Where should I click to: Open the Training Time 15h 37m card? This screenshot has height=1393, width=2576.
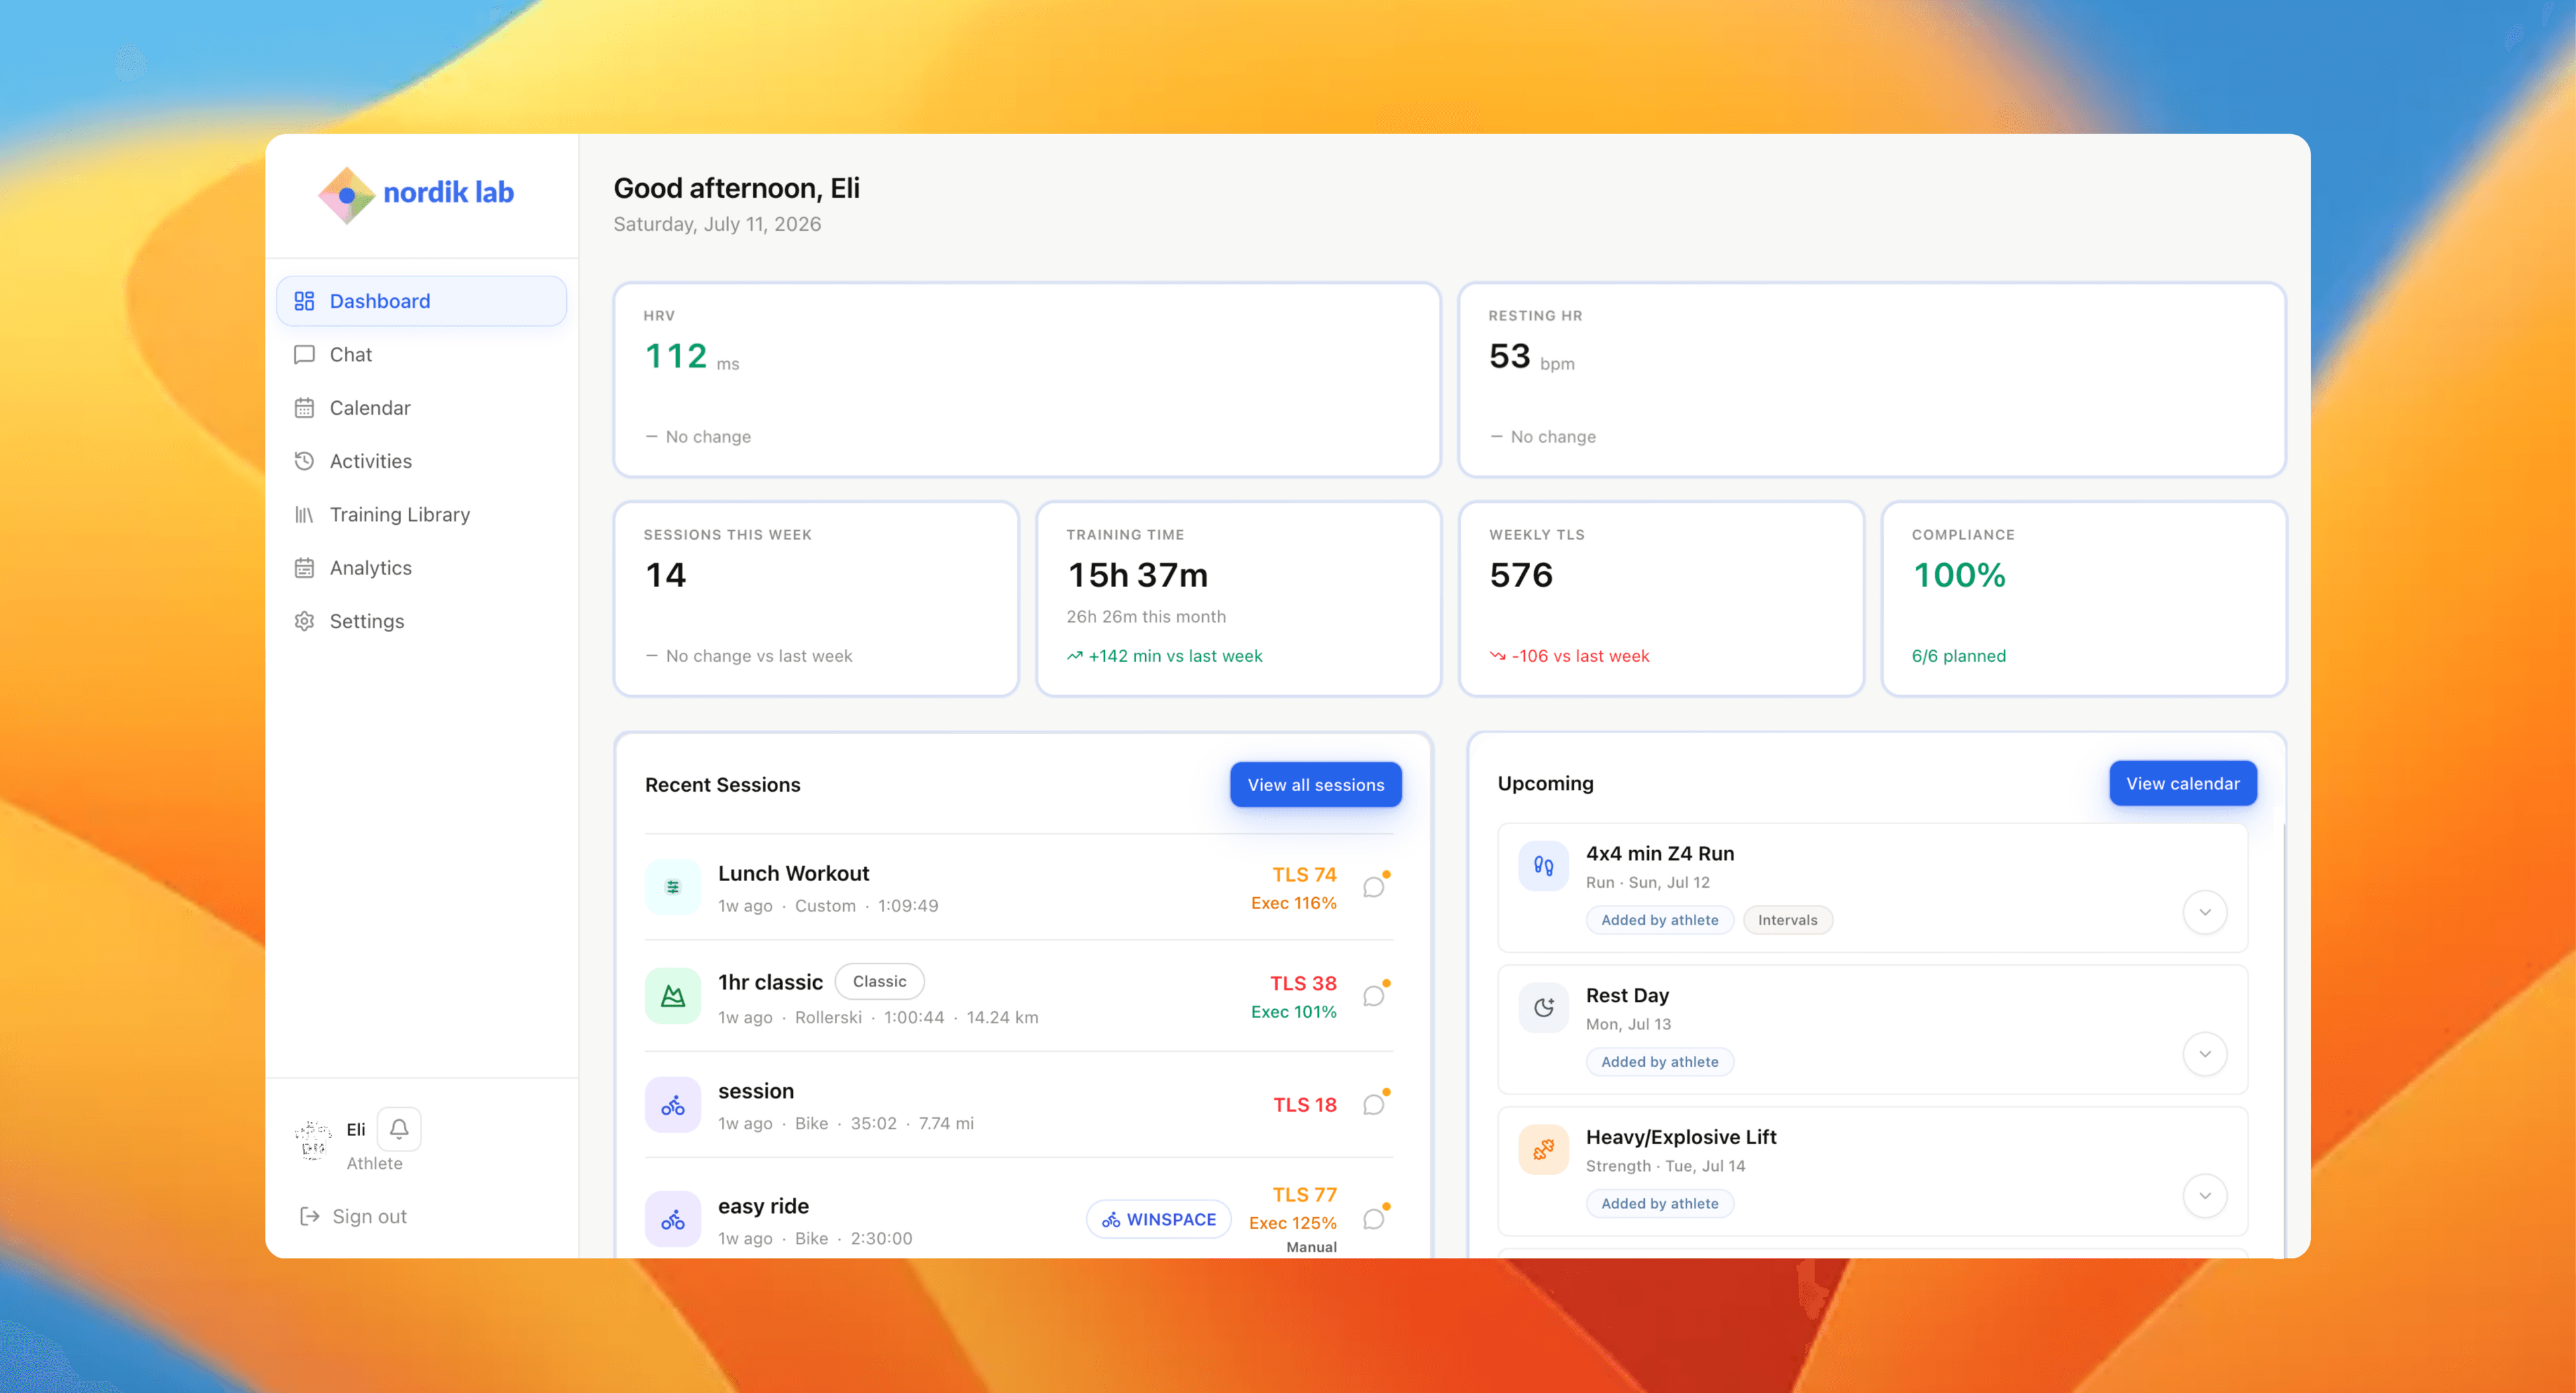coord(1238,598)
